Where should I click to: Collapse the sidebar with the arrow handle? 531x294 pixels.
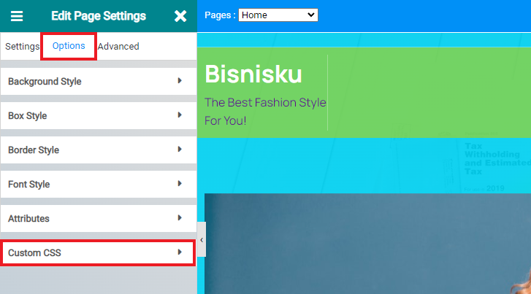tap(201, 240)
